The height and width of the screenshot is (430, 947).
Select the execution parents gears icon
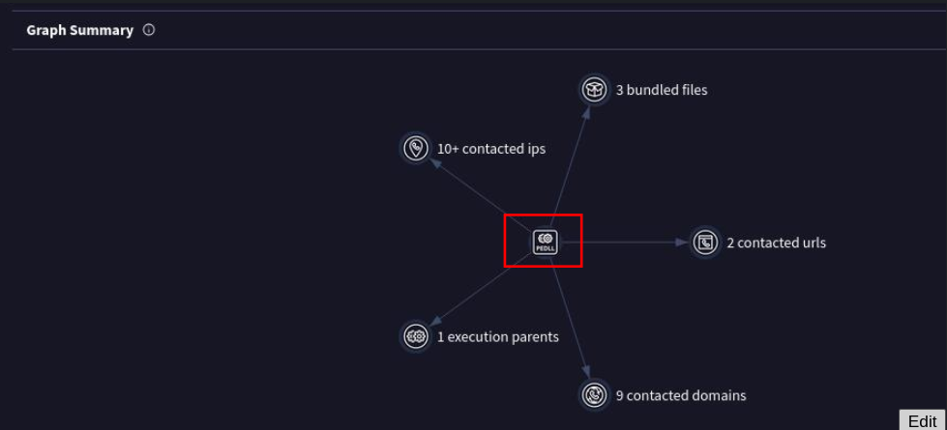pyautogui.click(x=415, y=336)
